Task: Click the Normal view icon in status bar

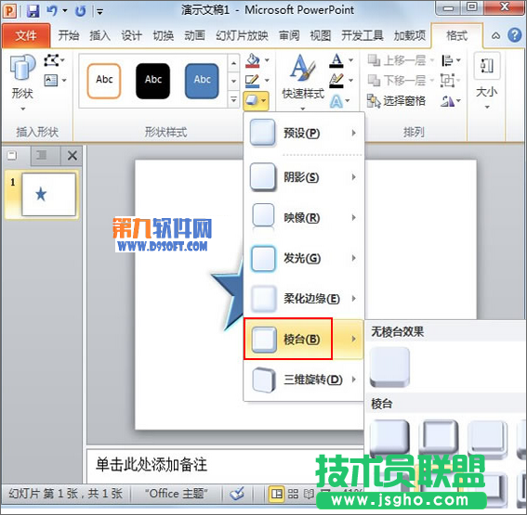Action: [x=277, y=494]
